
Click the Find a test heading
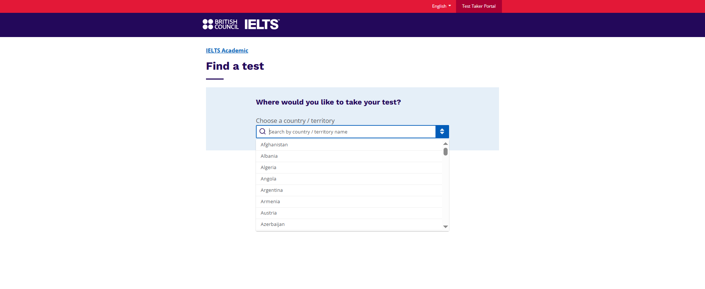click(235, 66)
